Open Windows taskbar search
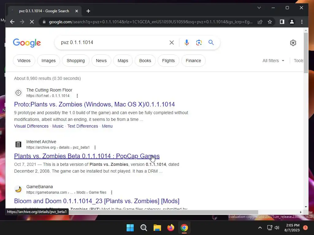 (x=144, y=228)
